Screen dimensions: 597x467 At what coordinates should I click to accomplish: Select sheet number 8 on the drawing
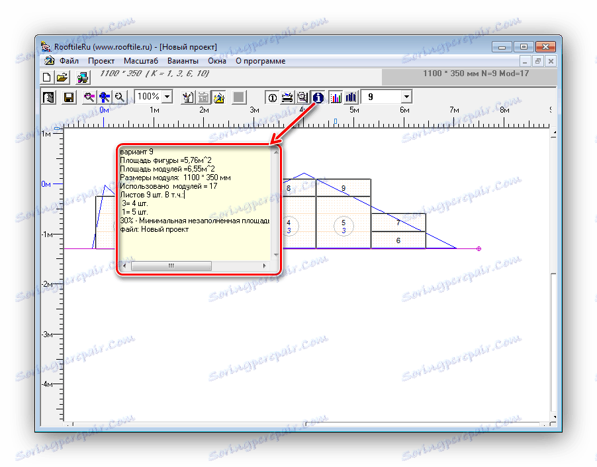point(288,188)
